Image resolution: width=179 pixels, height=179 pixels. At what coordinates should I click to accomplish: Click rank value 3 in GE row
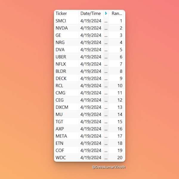[116, 35]
